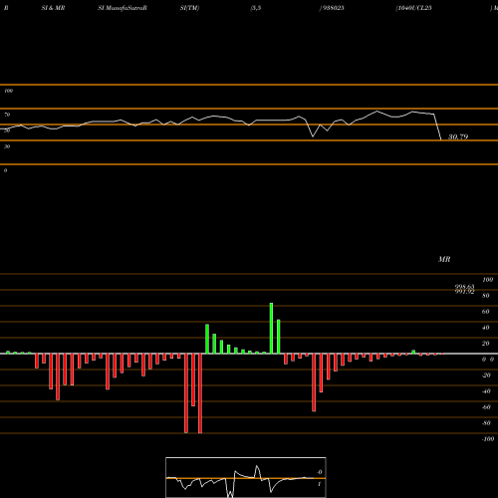Click the RSI axis label 0
The height and width of the screenshot is (498, 498).
[x=5, y=170]
